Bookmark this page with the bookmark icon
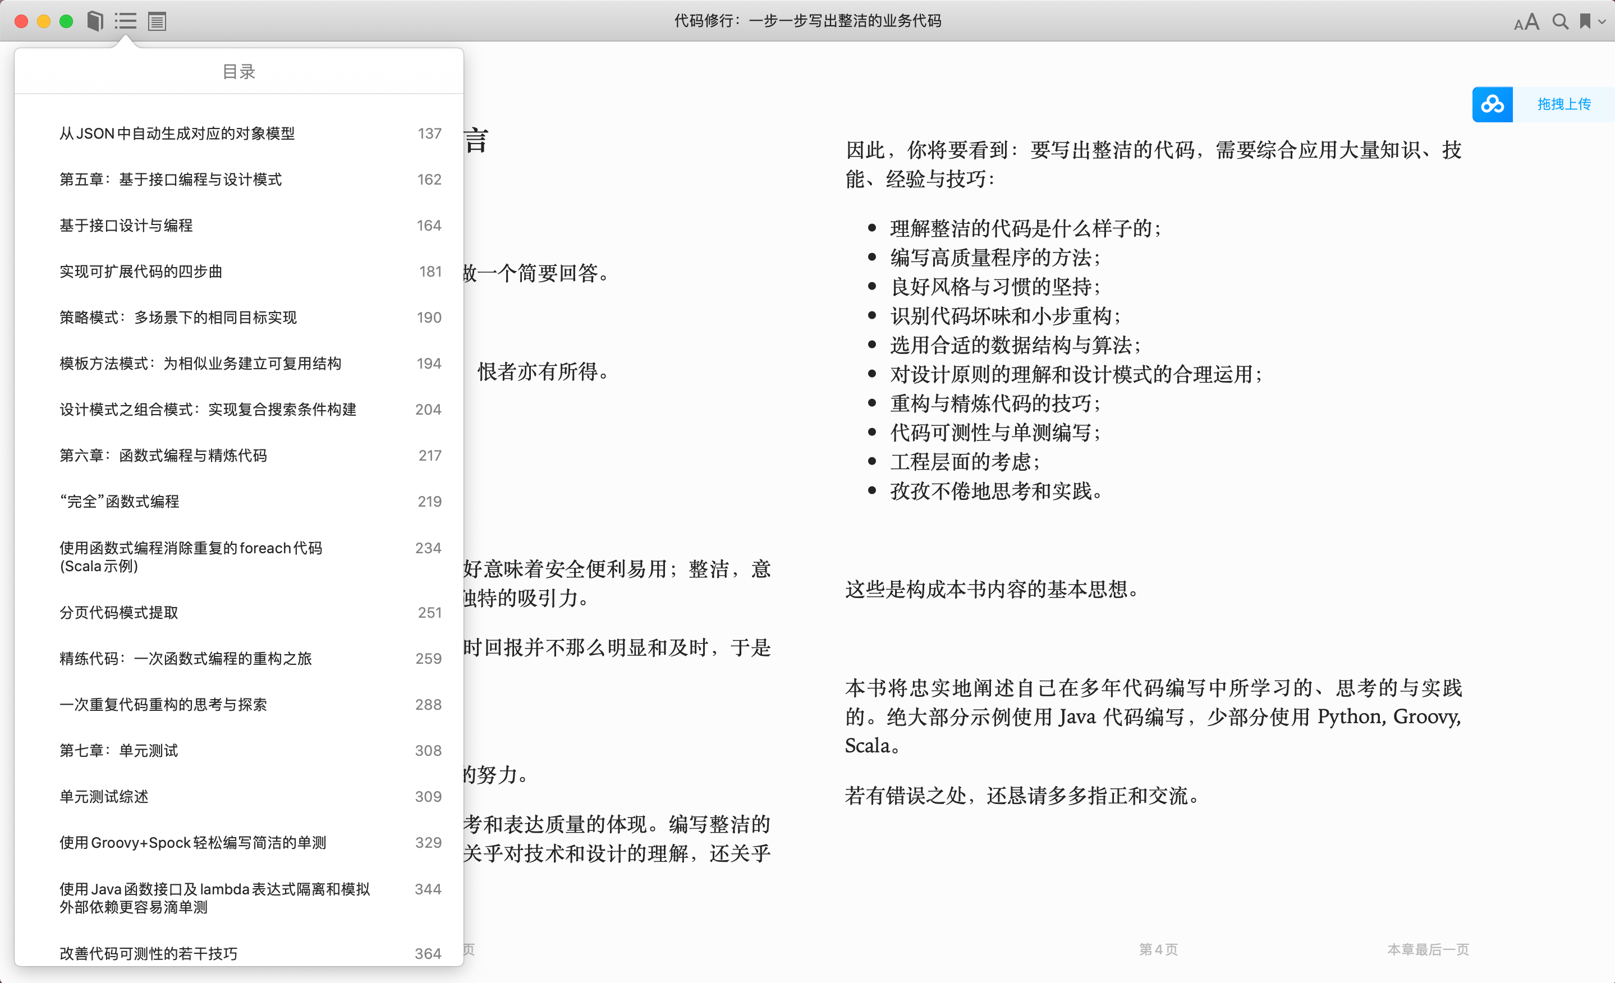Screen dimensions: 1615x983 [1585, 22]
